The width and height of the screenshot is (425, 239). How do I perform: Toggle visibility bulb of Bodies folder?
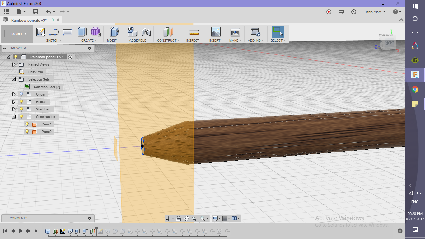(x=21, y=102)
